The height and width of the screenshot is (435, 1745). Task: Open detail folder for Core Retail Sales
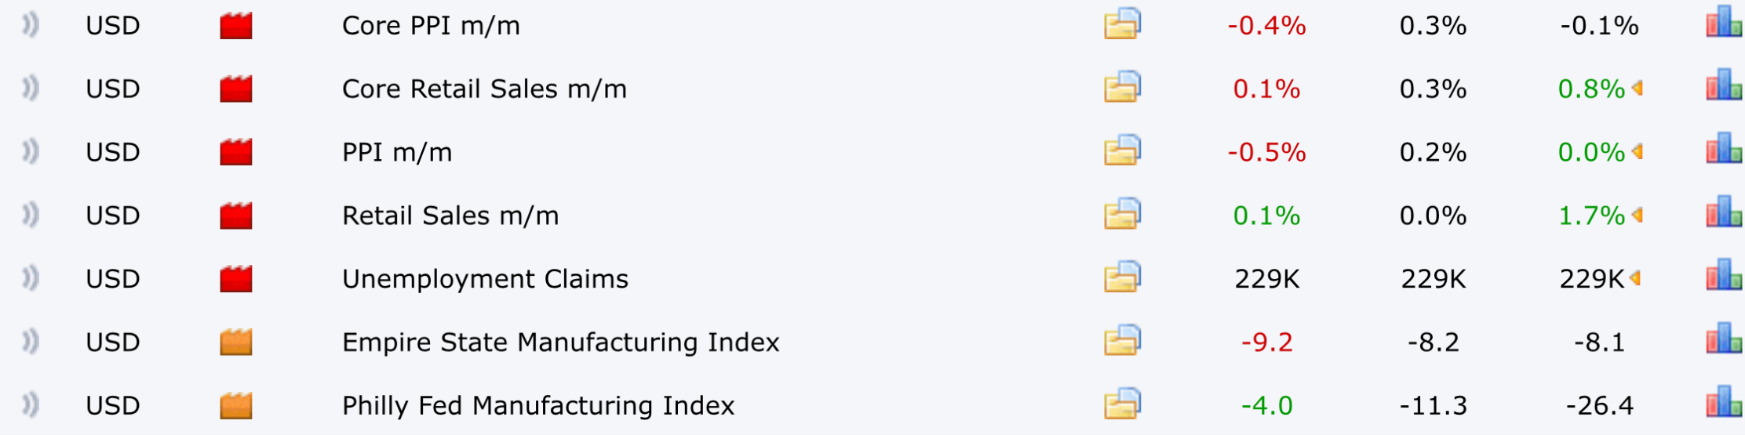(x=1122, y=87)
